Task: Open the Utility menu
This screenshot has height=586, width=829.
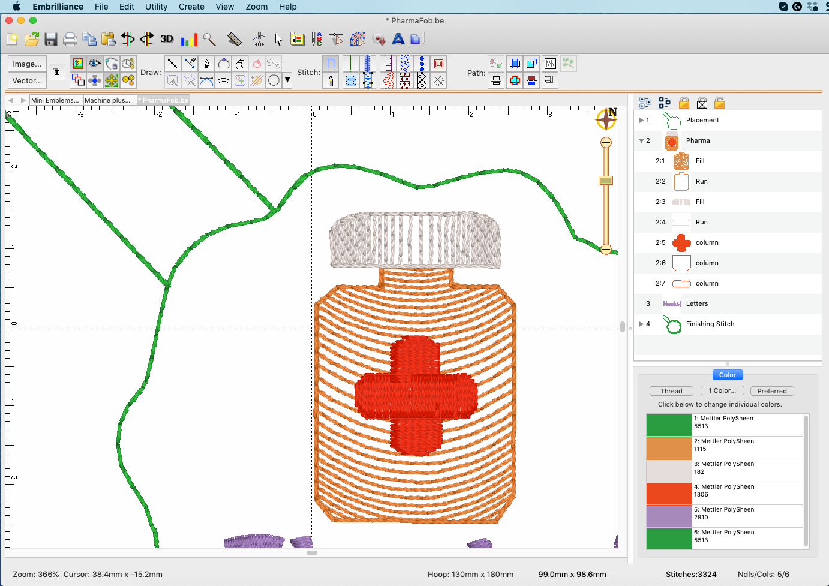Action: click(x=156, y=7)
